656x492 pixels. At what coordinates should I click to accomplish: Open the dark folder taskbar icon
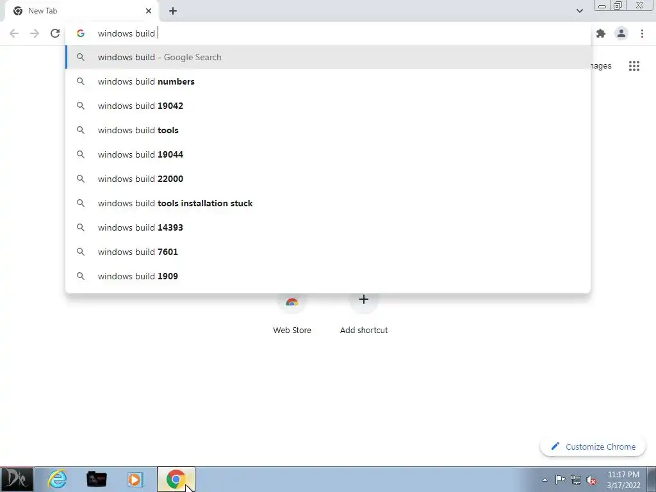pos(97,479)
